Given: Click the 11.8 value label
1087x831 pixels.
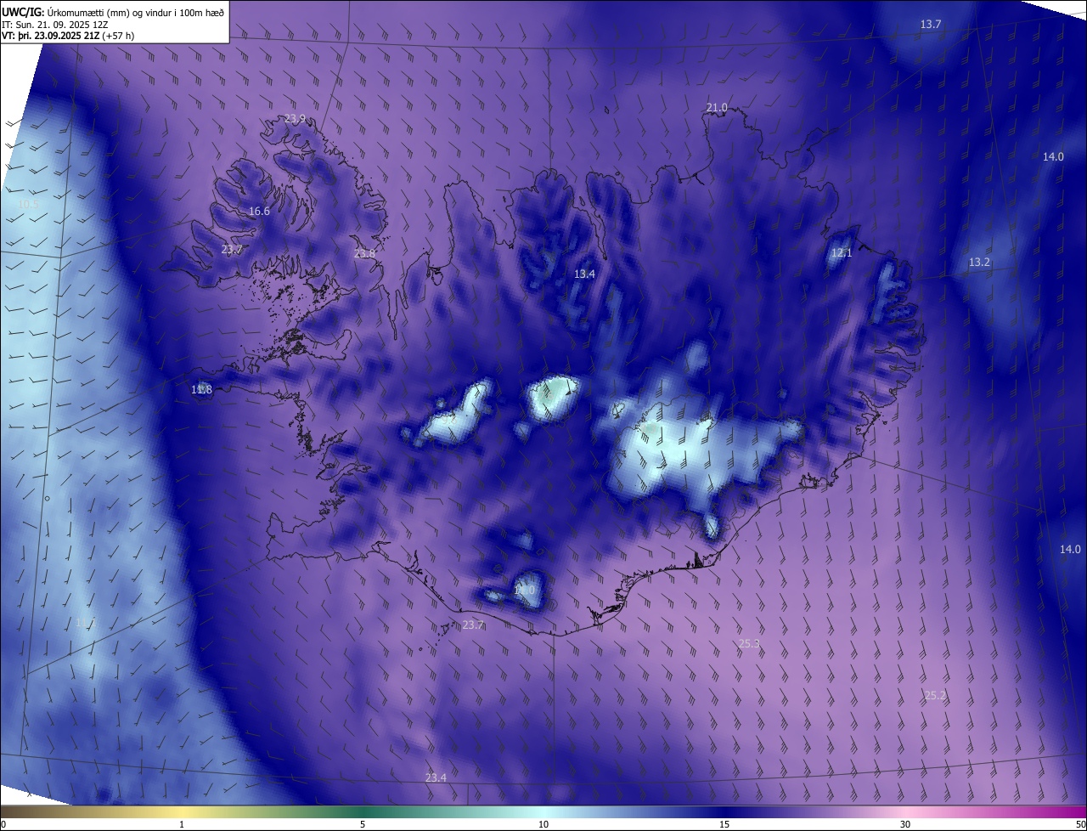Looking at the screenshot, I should [201, 390].
